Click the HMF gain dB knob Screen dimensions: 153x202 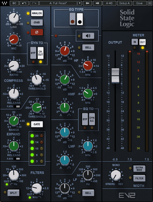pos(65,79)
